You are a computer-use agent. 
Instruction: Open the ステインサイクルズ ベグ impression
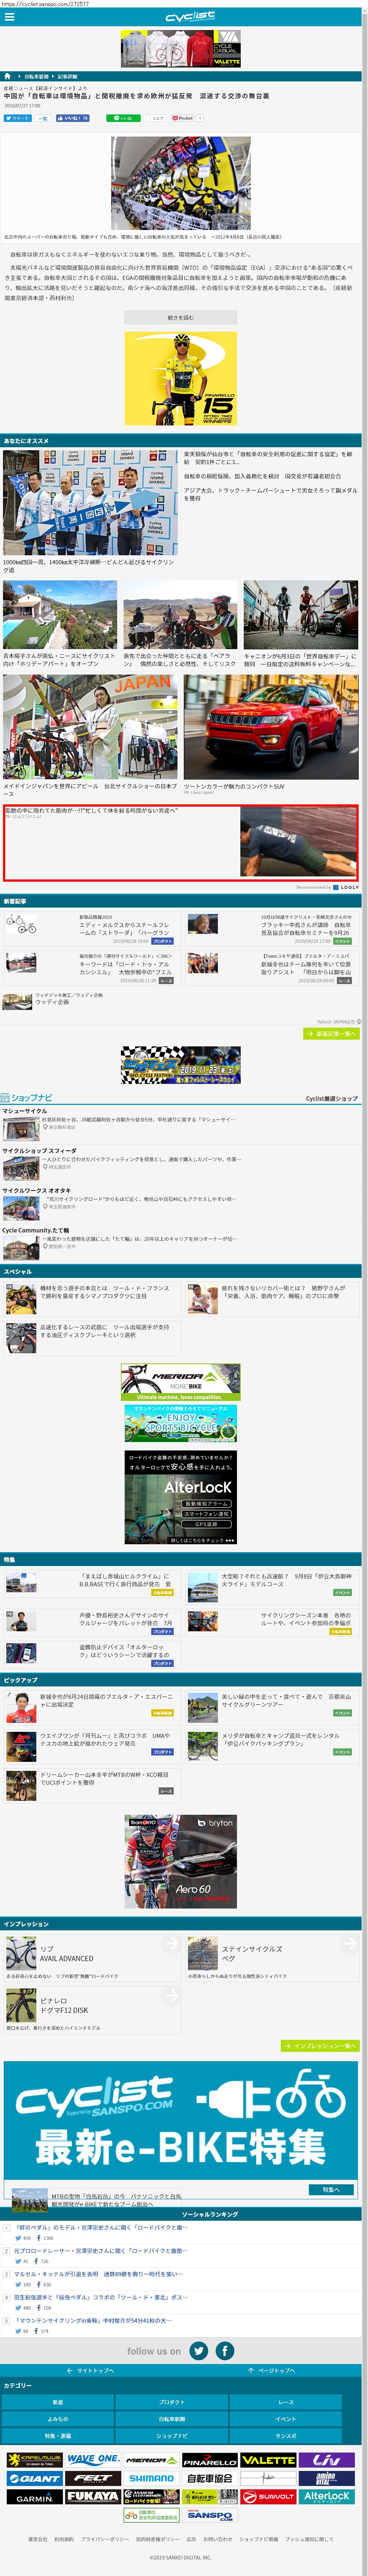(271, 1957)
